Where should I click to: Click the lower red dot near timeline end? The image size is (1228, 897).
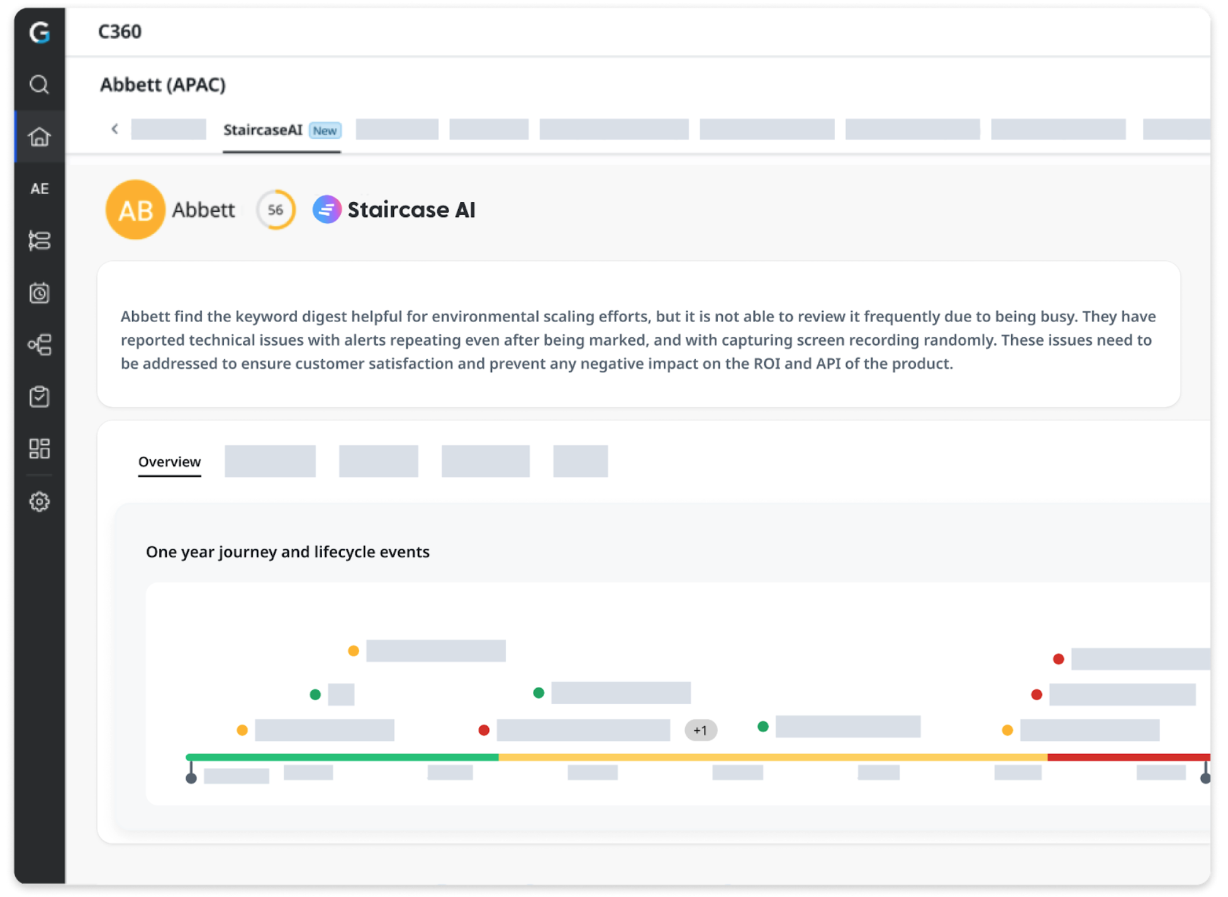[1037, 694]
